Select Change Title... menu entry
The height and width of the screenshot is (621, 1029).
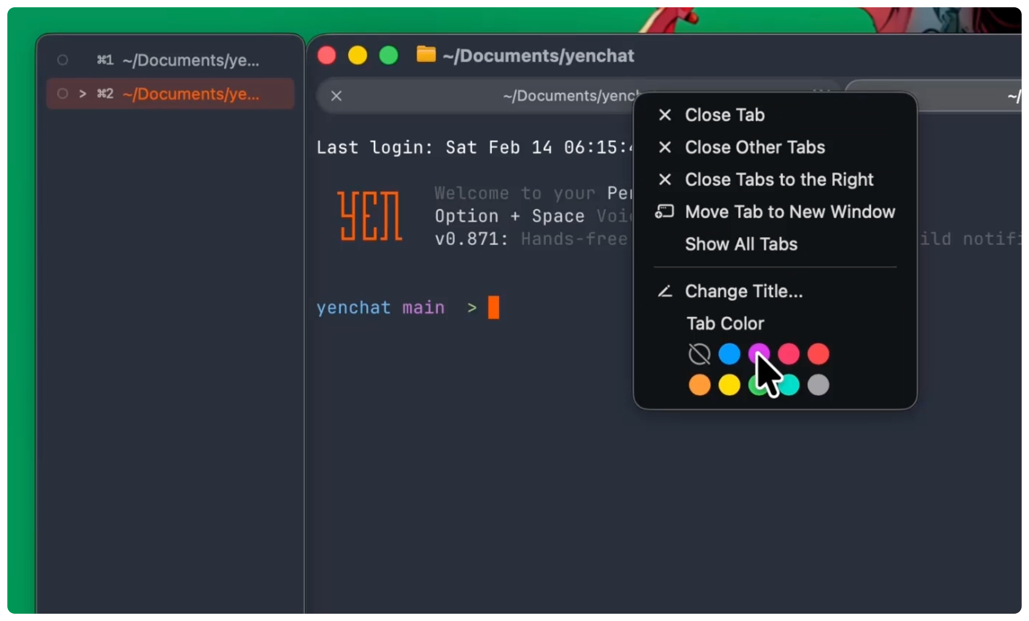[743, 292]
